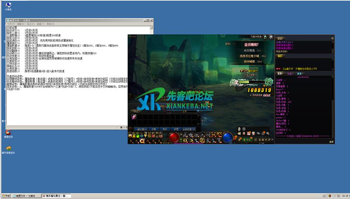Click the red HP orb
This screenshot has height=199, width=350.
pyautogui.click(x=174, y=137)
